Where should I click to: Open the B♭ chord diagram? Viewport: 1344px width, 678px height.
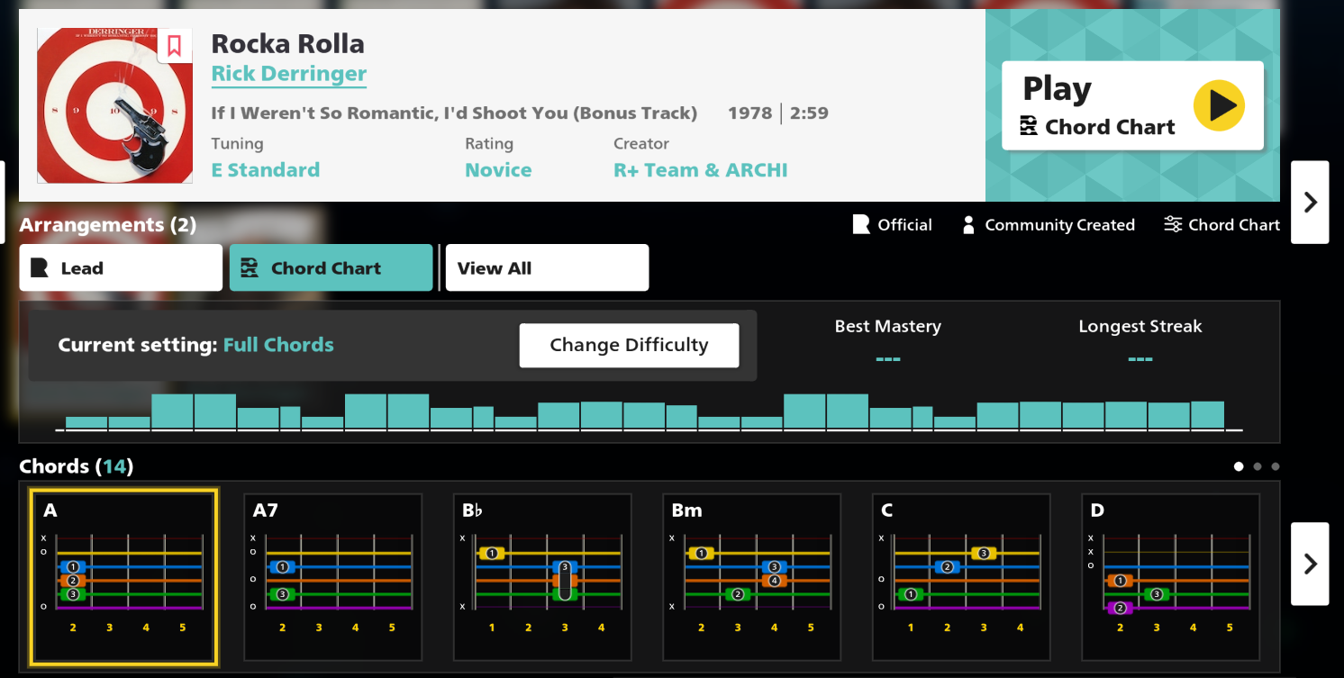coord(542,577)
